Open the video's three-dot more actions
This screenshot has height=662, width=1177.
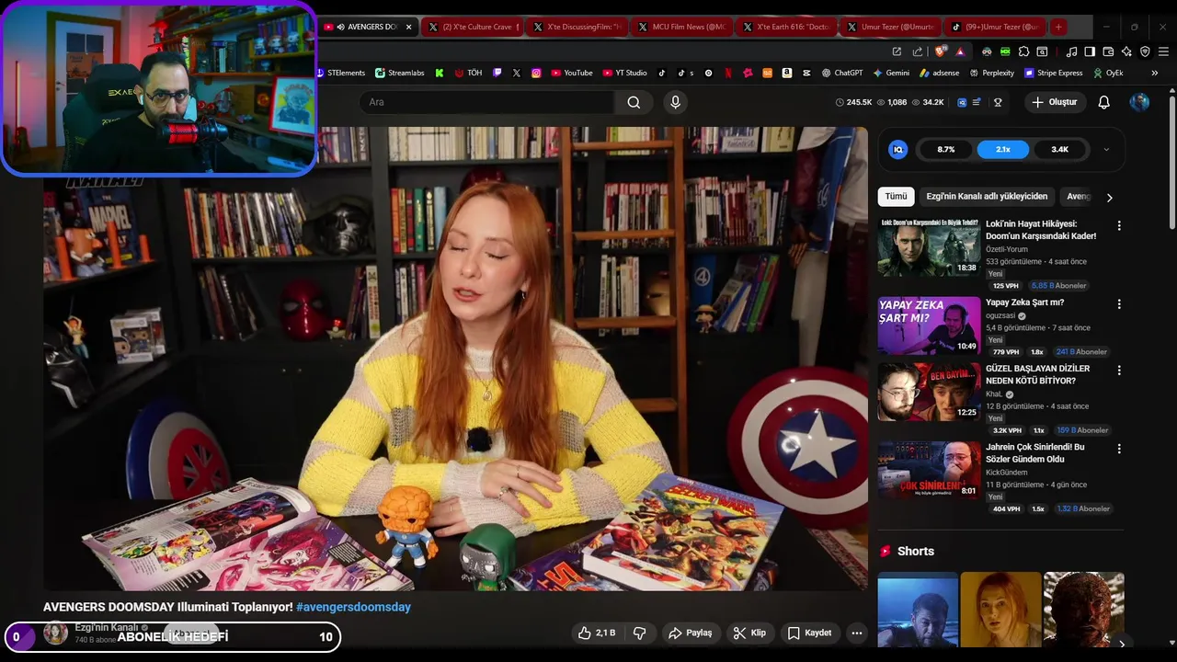(x=856, y=633)
